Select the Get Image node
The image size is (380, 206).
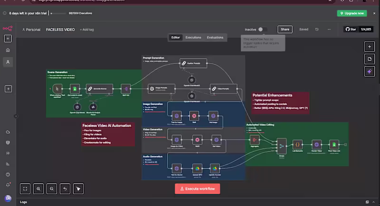click(x=213, y=116)
